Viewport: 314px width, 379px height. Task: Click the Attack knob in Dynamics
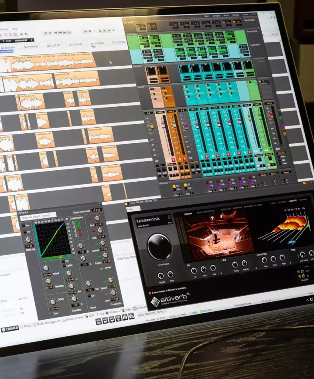click(x=45, y=268)
